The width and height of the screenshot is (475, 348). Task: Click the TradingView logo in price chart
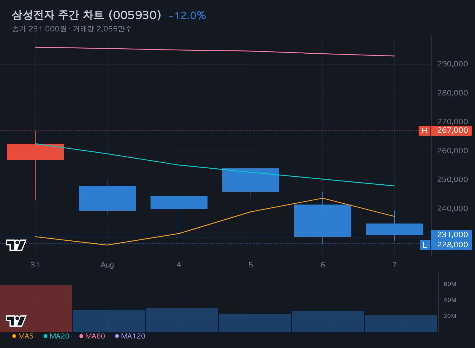coord(16,245)
